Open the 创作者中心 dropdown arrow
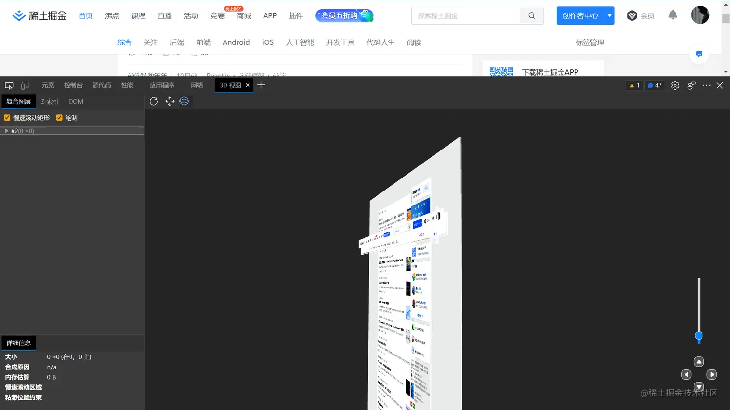This screenshot has height=410, width=730. tap(609, 15)
